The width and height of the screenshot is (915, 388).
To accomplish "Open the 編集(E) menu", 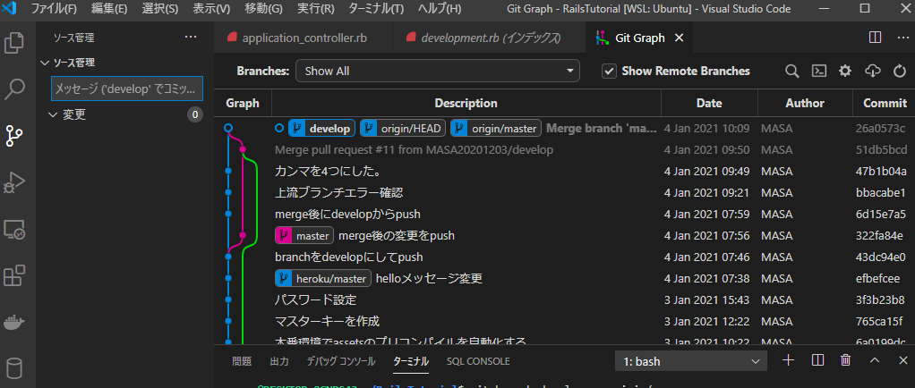I will click(x=109, y=9).
